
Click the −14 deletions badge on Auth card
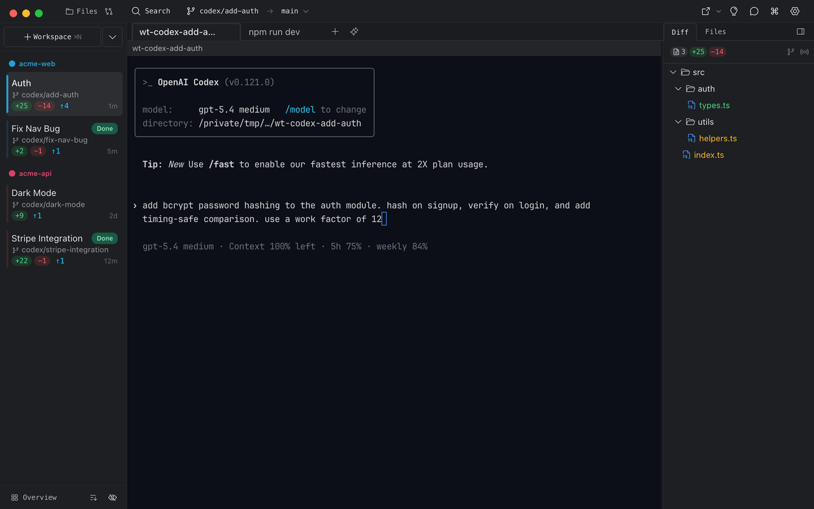tap(44, 106)
